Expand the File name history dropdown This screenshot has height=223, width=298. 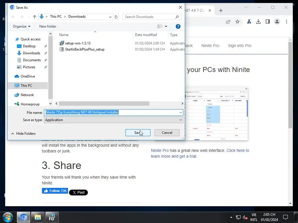pyautogui.click(x=180, y=112)
